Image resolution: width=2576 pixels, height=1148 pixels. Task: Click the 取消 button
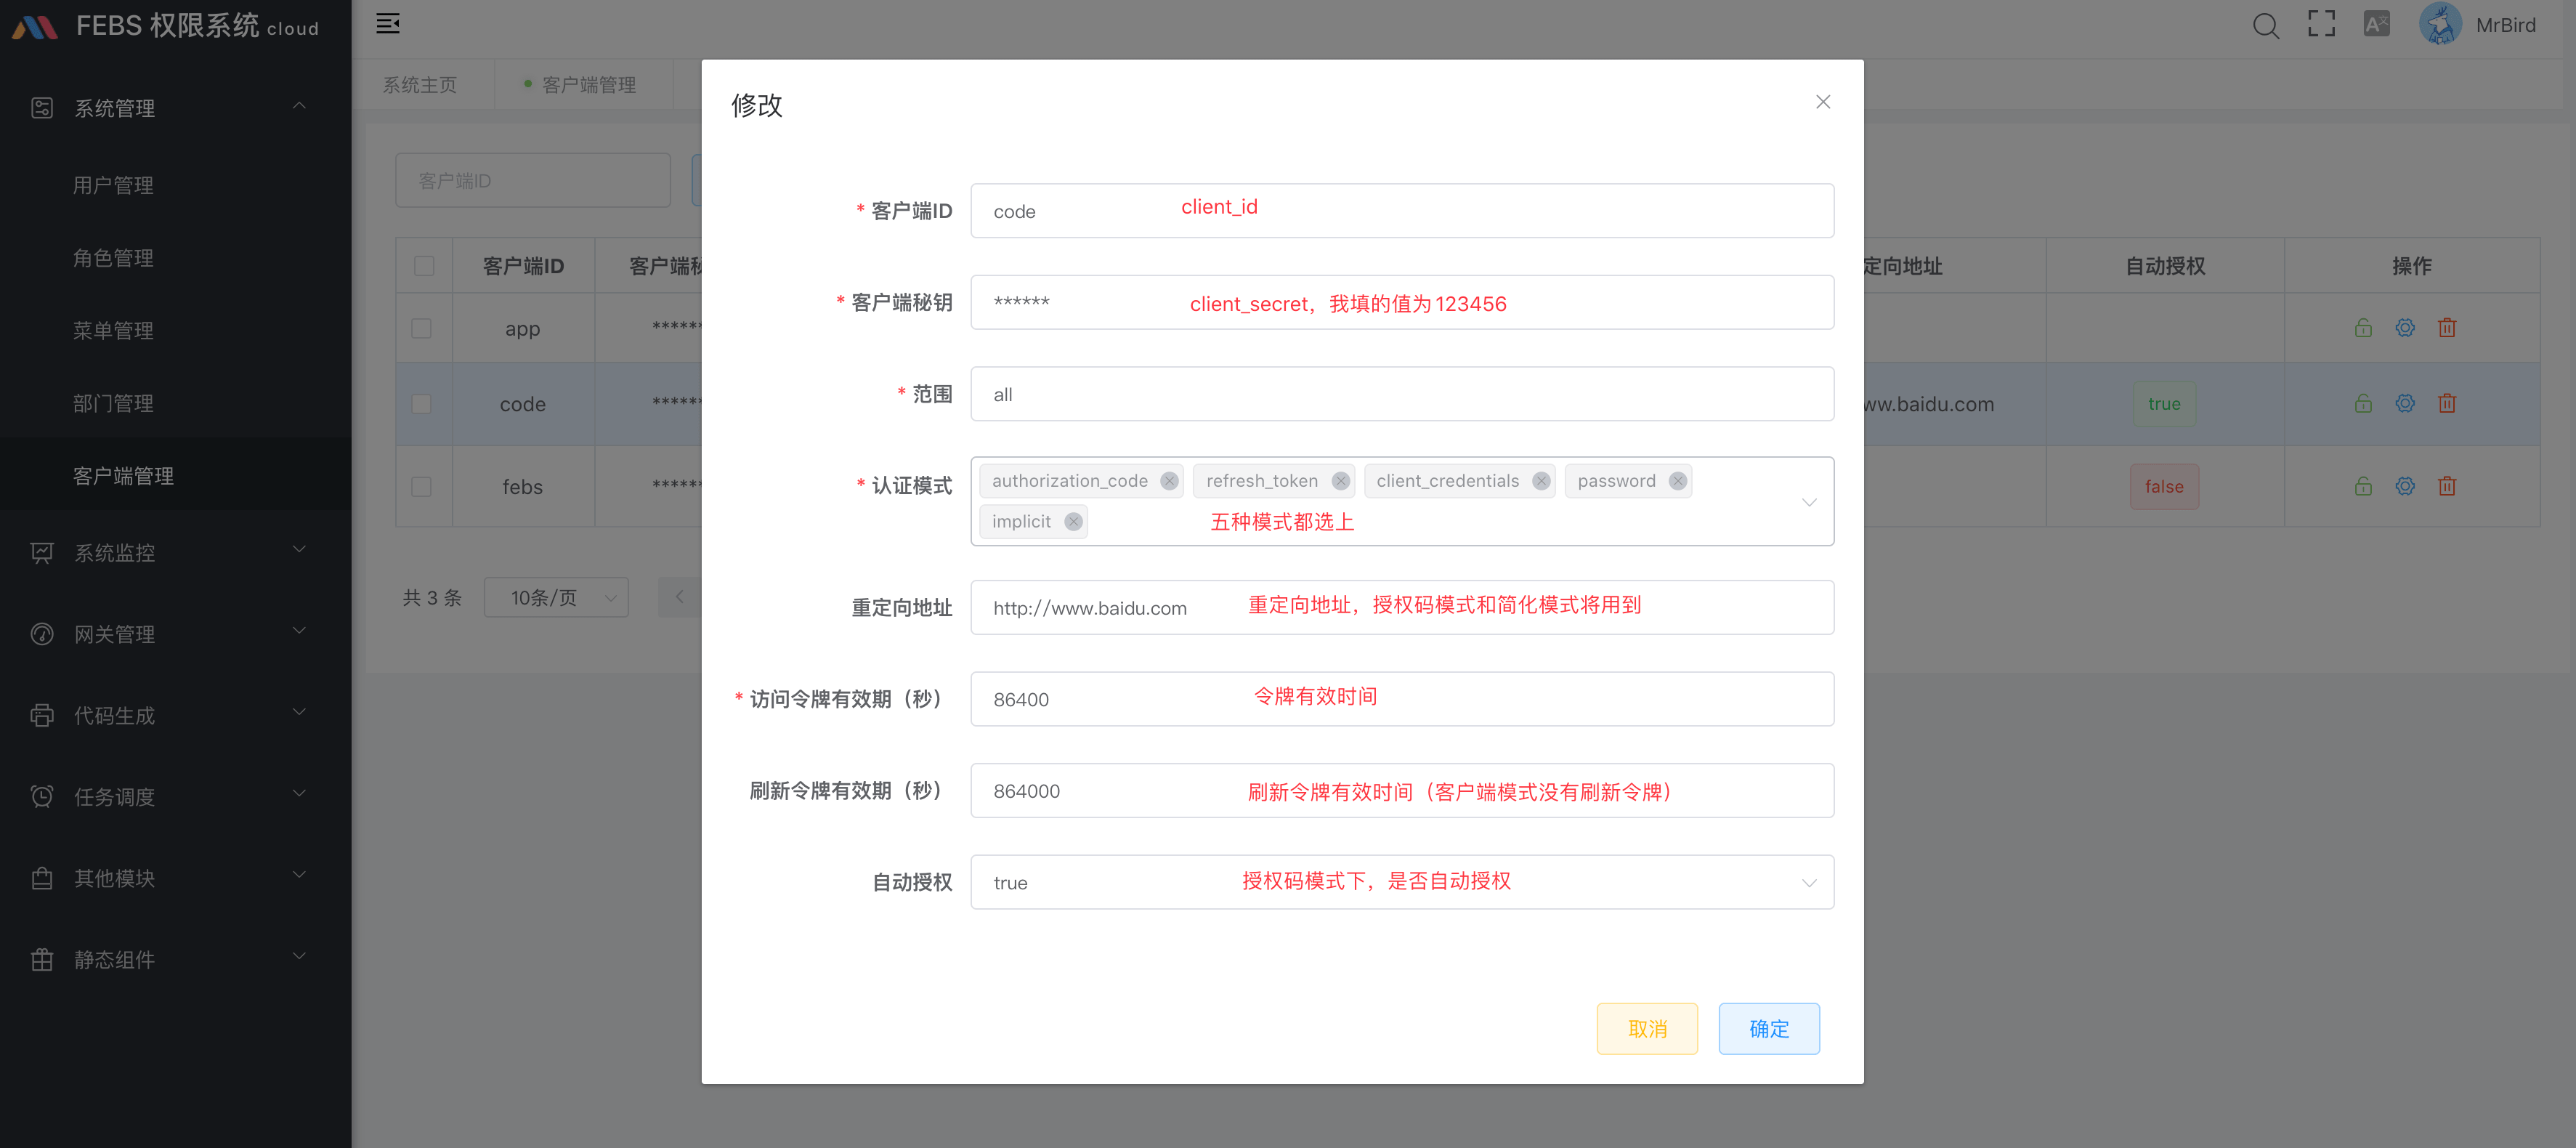click(1646, 1029)
